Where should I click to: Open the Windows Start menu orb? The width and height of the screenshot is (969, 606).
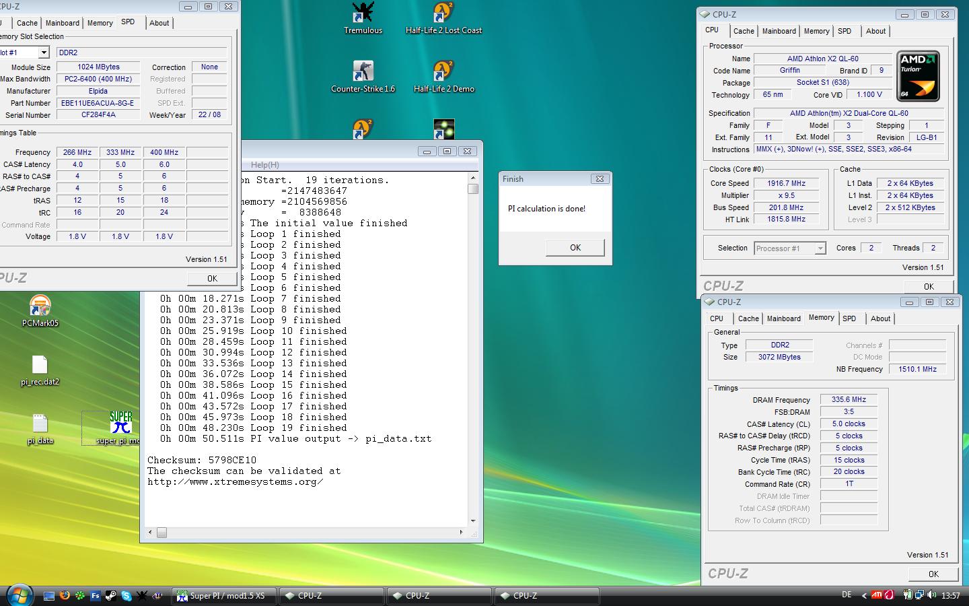(19, 595)
